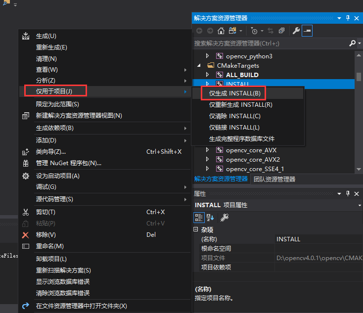Choose 重新生成(E) in context menu
The height and width of the screenshot is (313, 363).
tap(105, 47)
